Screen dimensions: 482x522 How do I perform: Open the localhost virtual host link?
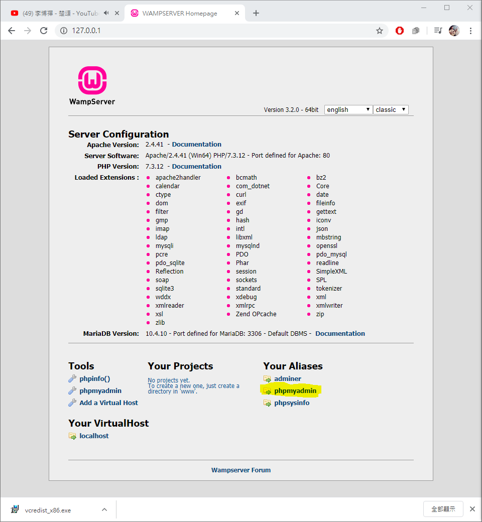[x=94, y=436]
